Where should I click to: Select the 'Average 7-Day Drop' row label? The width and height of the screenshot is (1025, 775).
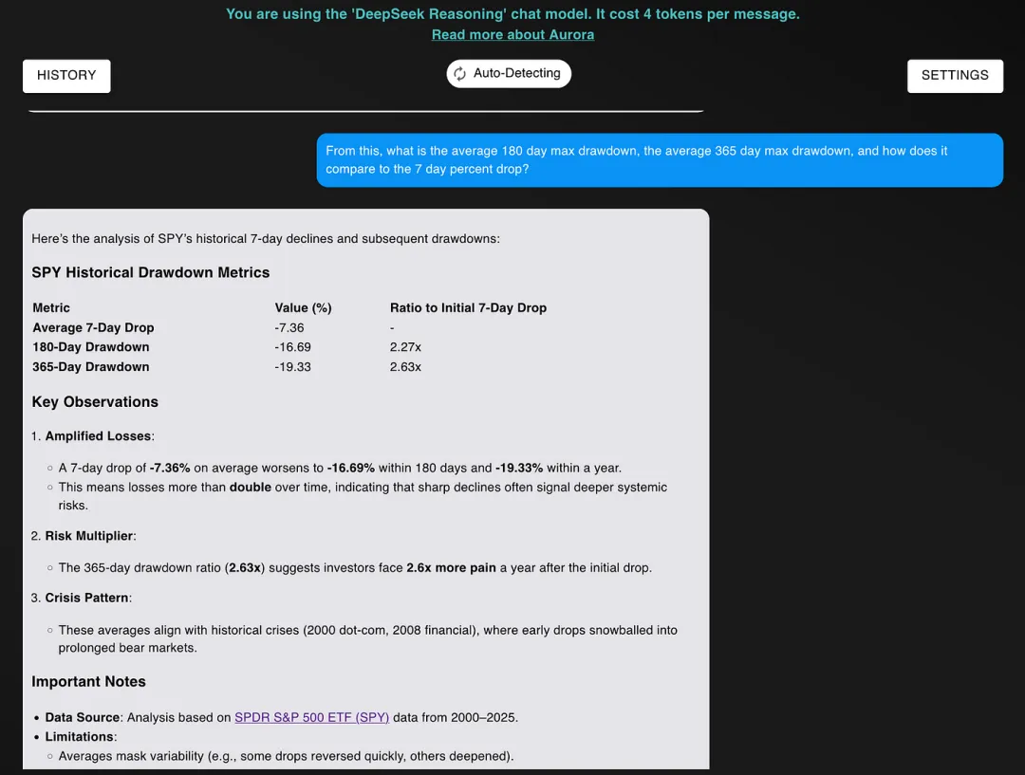click(x=93, y=328)
